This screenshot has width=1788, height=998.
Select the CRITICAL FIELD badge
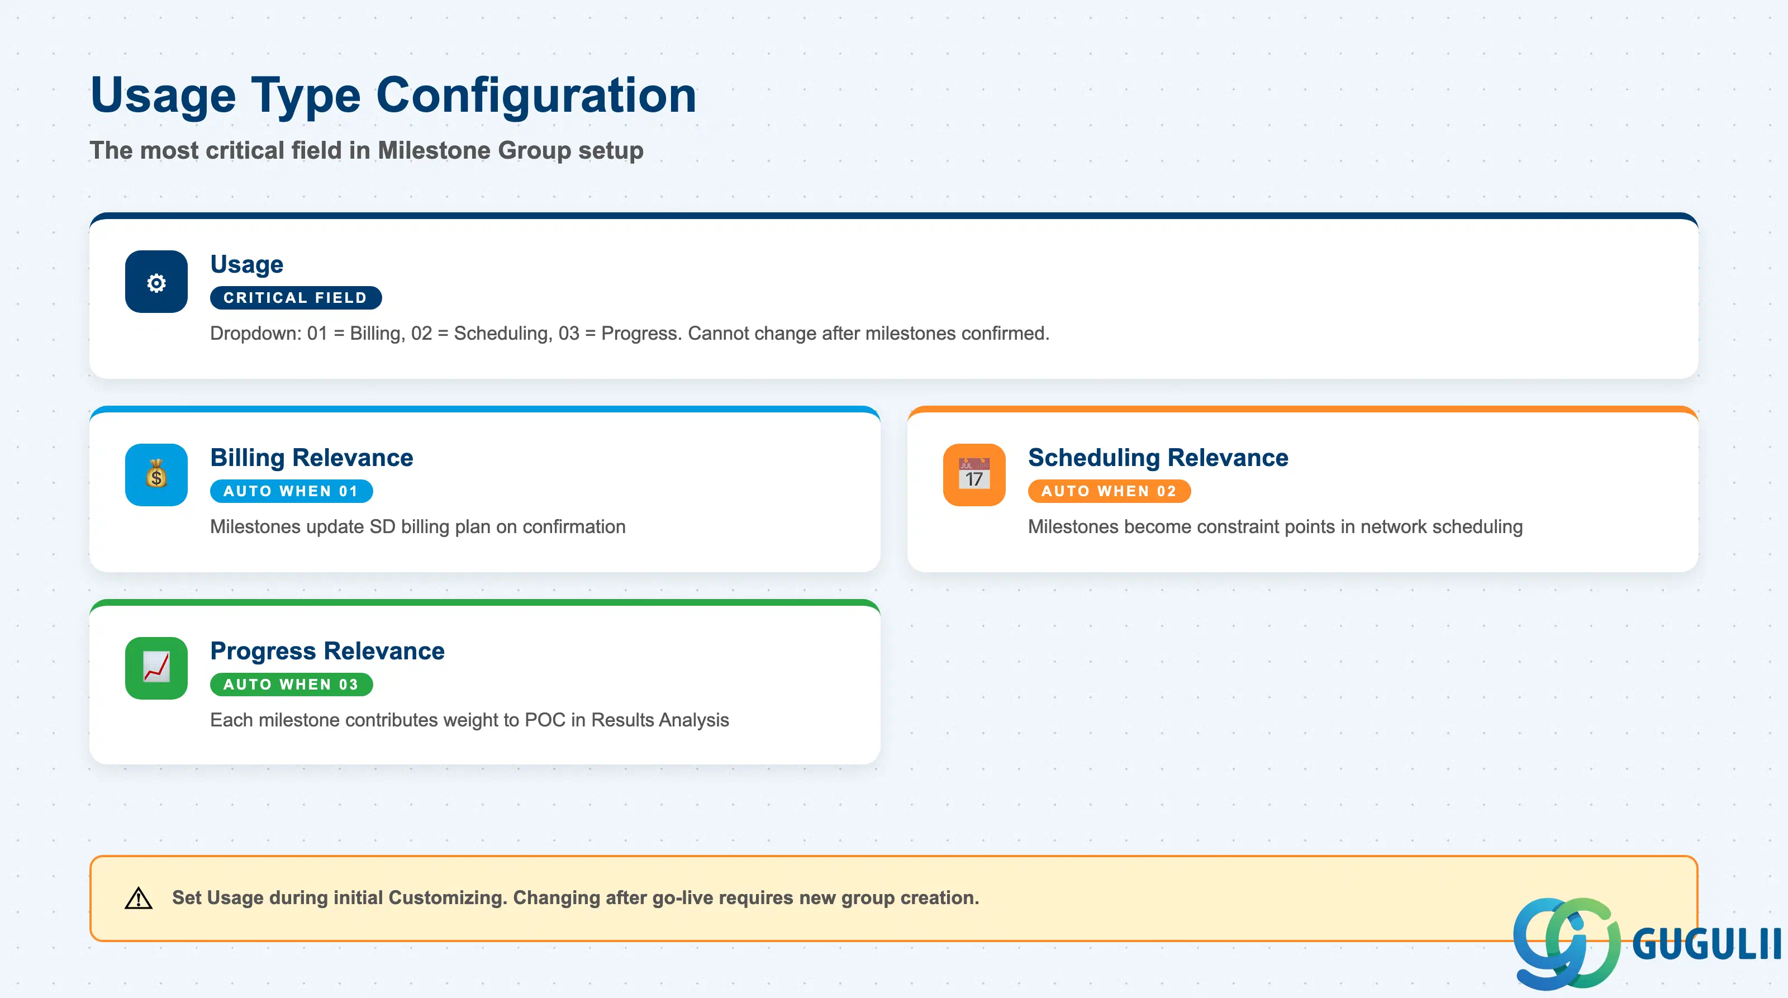click(296, 298)
